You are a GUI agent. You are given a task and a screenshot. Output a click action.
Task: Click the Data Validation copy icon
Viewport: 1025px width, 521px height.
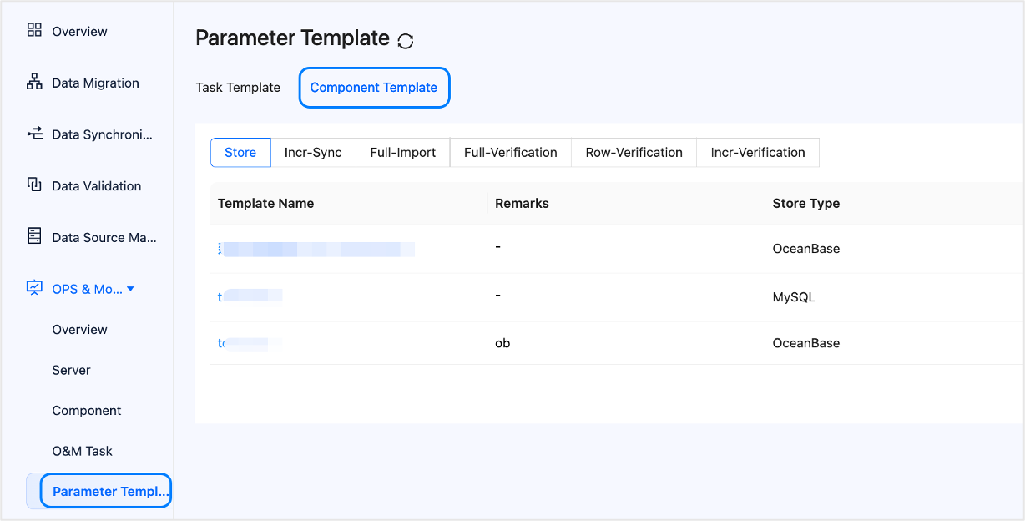[34, 185]
